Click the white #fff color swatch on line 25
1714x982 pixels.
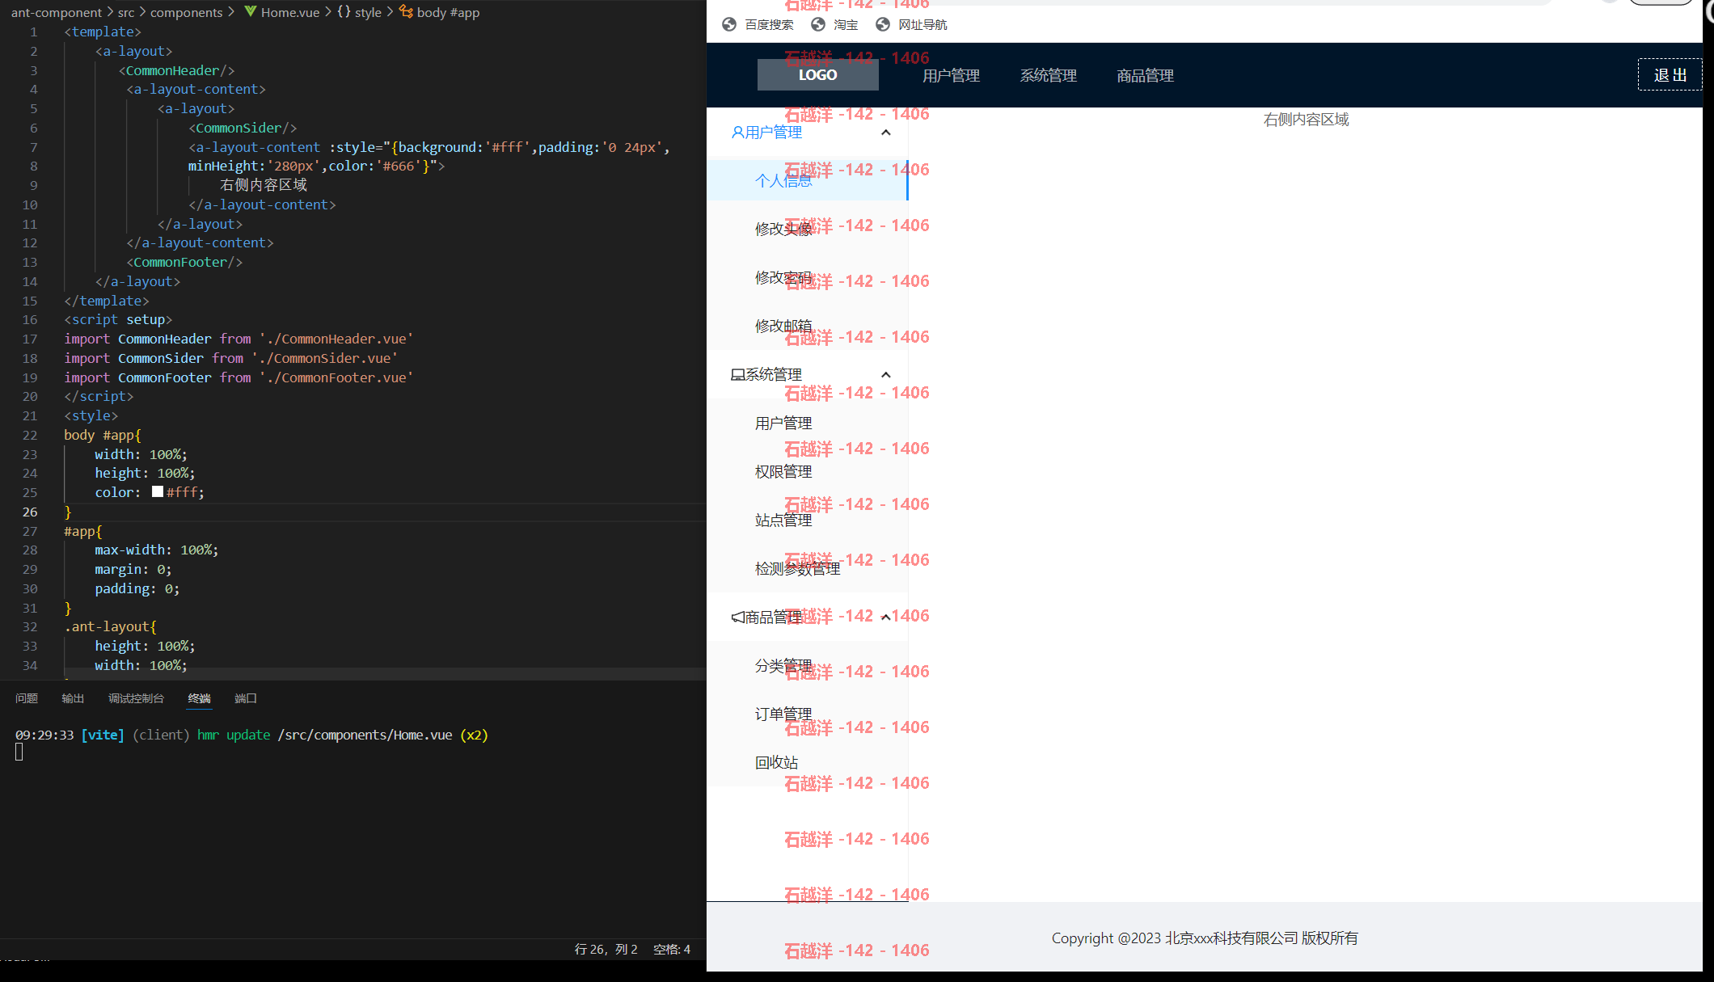[158, 491]
